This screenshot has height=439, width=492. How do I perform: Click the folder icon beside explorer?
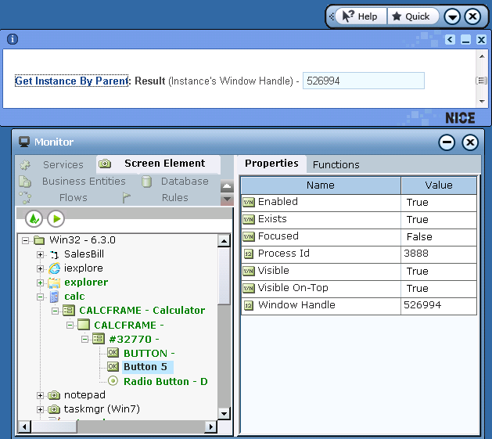coord(54,283)
